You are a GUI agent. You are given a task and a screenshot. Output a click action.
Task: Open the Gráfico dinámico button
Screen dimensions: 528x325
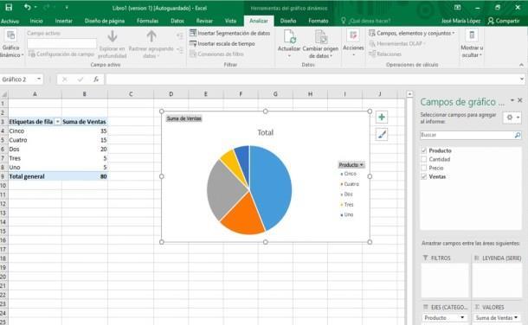click(x=11, y=43)
